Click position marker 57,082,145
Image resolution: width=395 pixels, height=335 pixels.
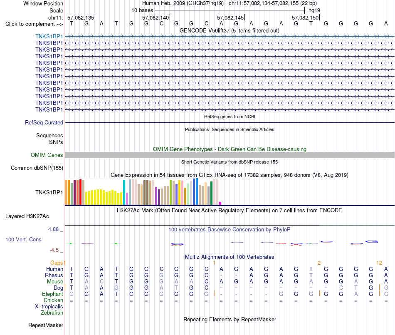pyautogui.click(x=230, y=17)
